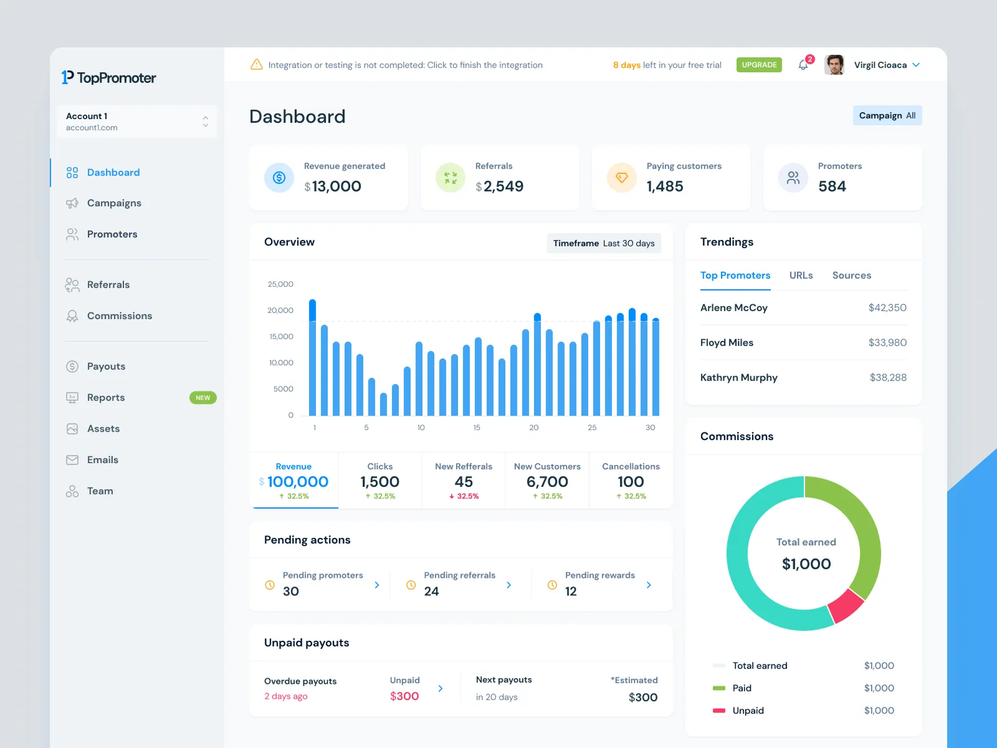The width and height of the screenshot is (997, 748).
Task: Click the Commissions ribbon icon in sidebar
Action: click(x=72, y=316)
